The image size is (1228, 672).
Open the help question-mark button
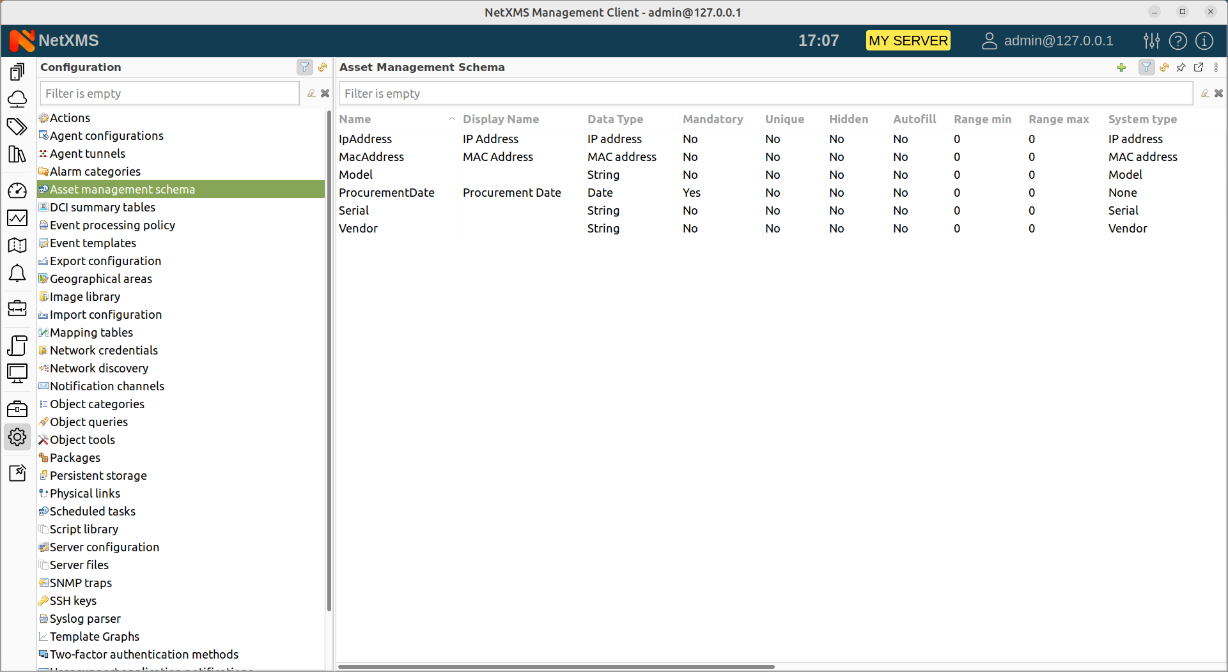click(1178, 40)
